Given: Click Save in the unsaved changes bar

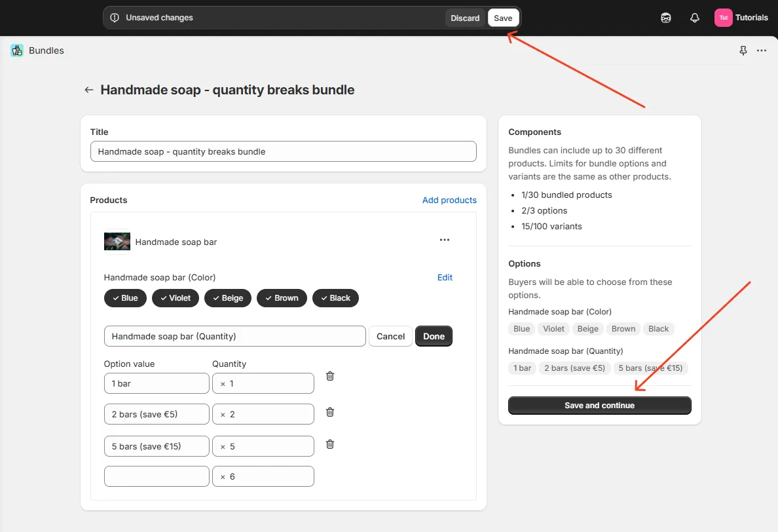Looking at the screenshot, I should [503, 18].
